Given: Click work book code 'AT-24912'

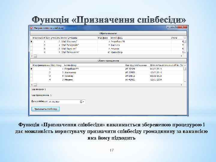Looking at the screenshot, I should tap(130, 76).
